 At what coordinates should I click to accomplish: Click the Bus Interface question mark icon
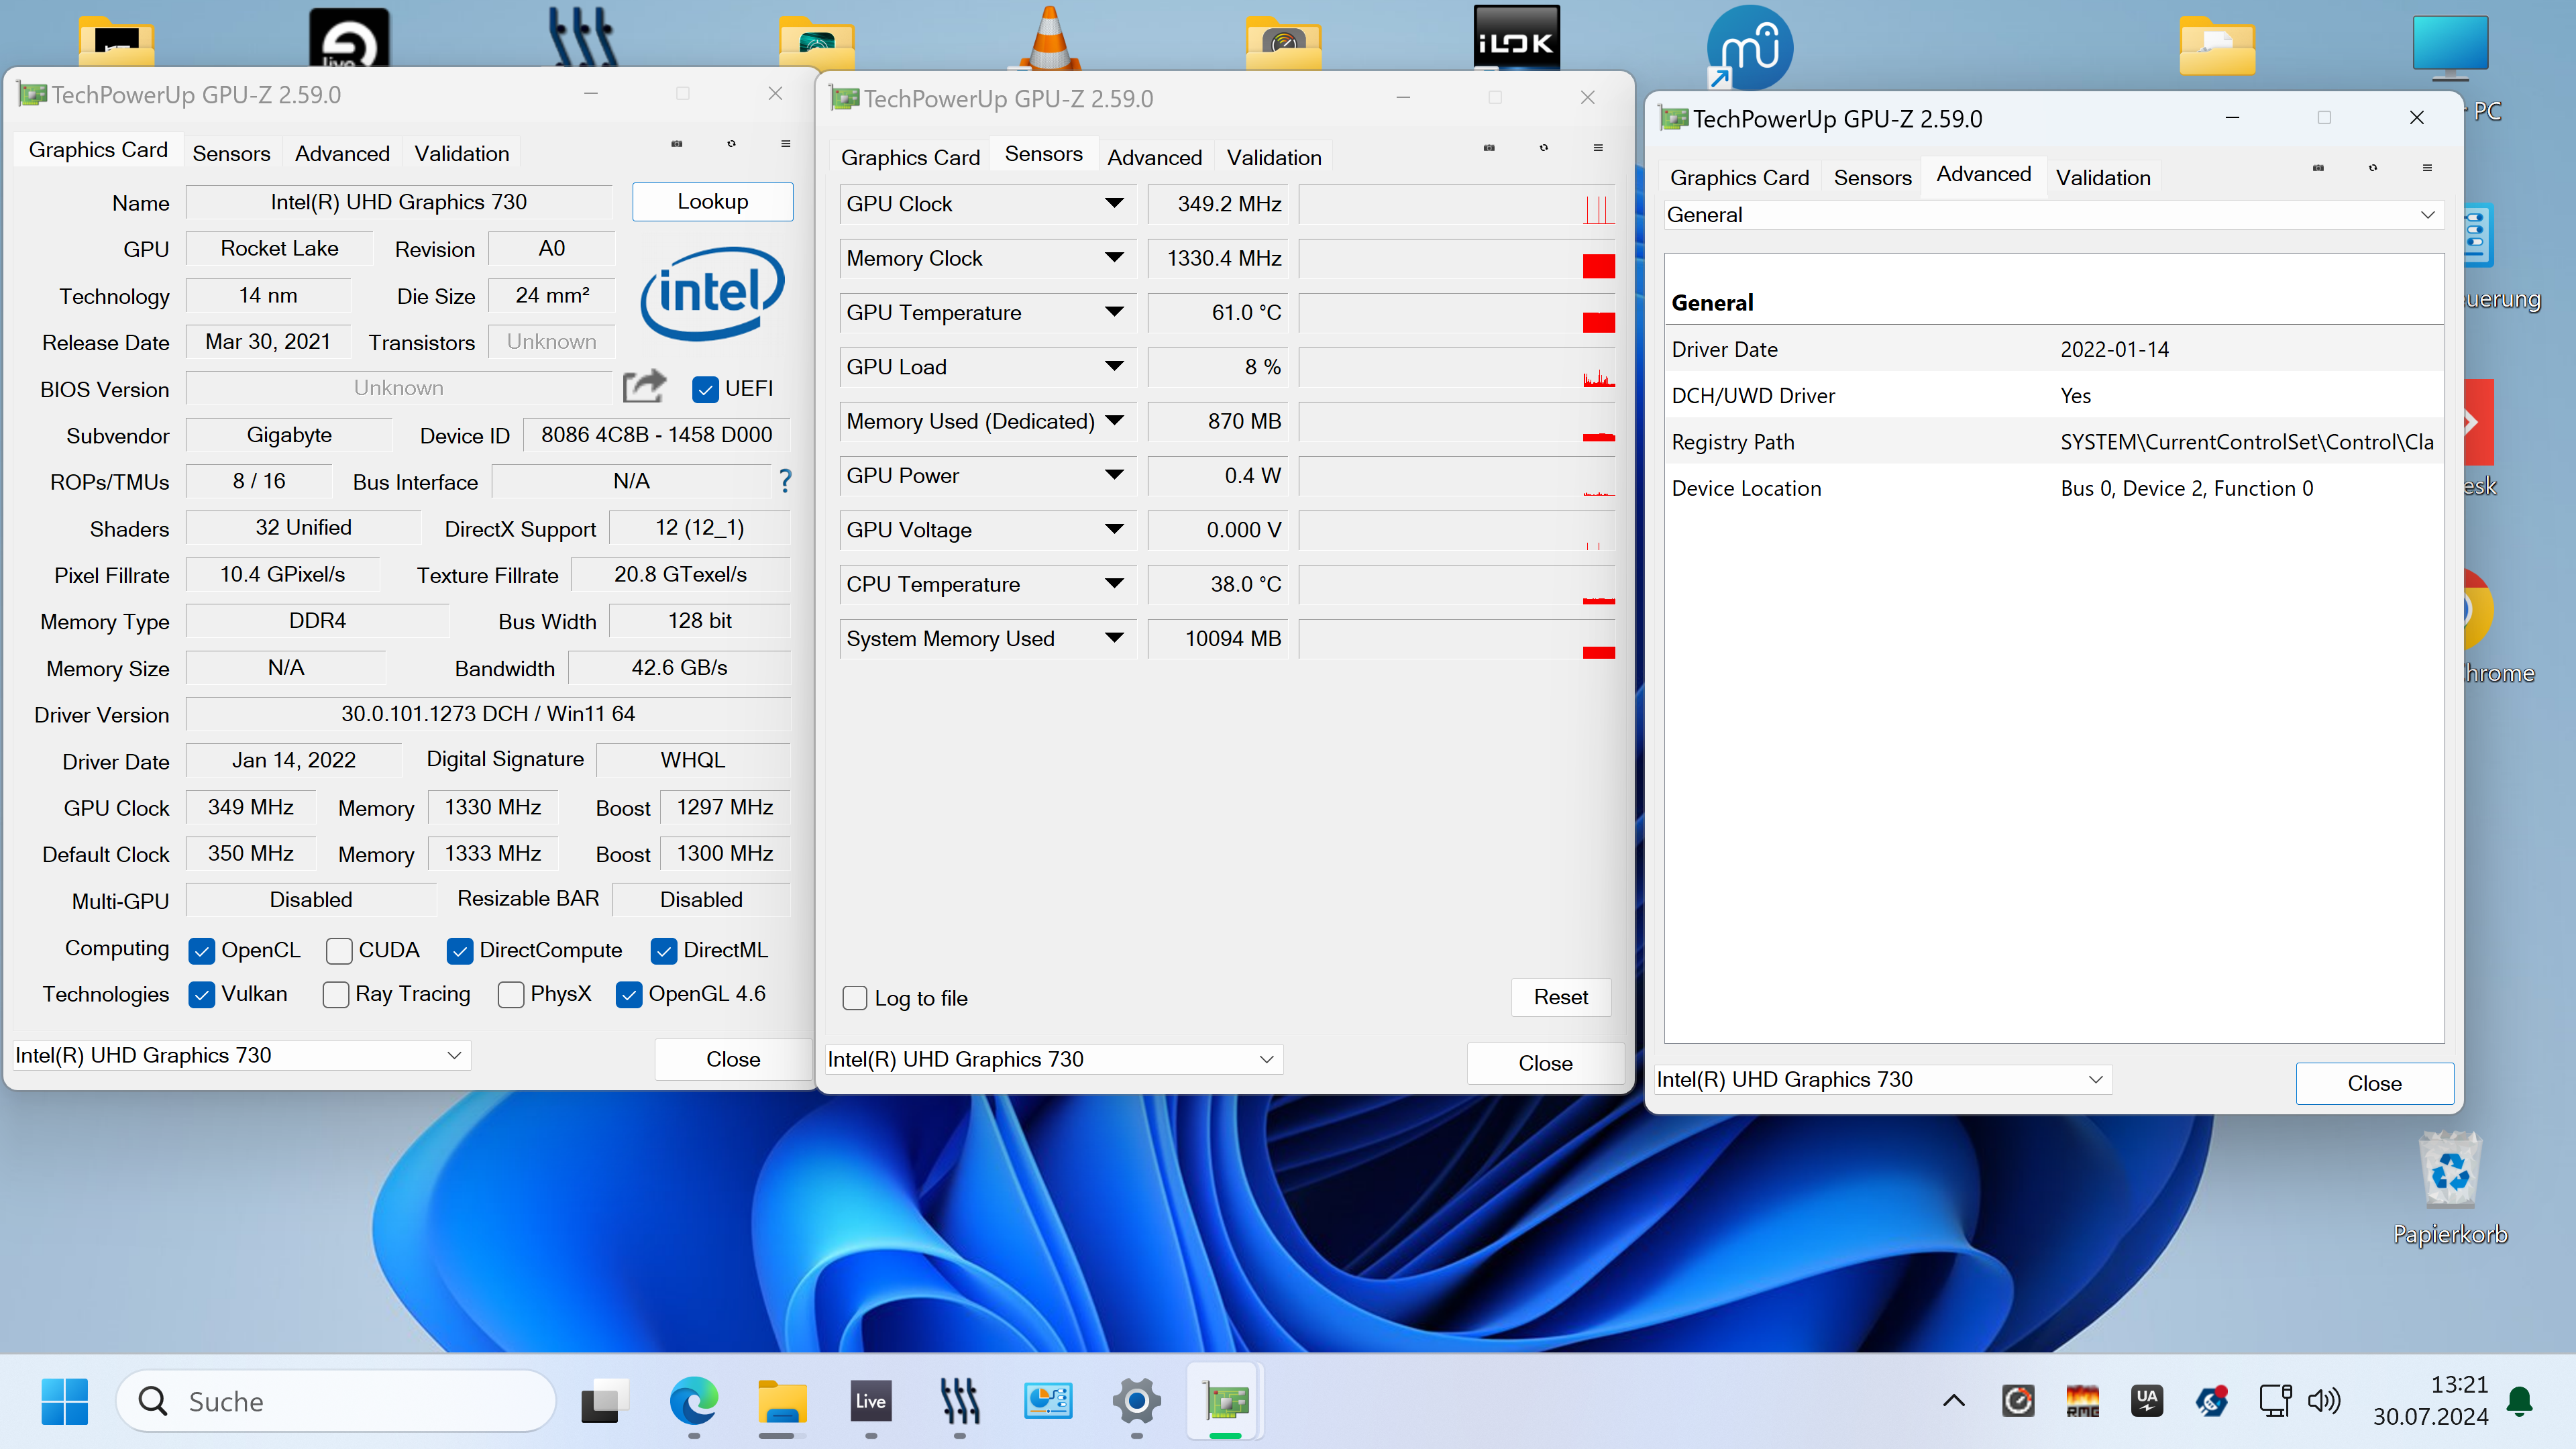pos(785,482)
